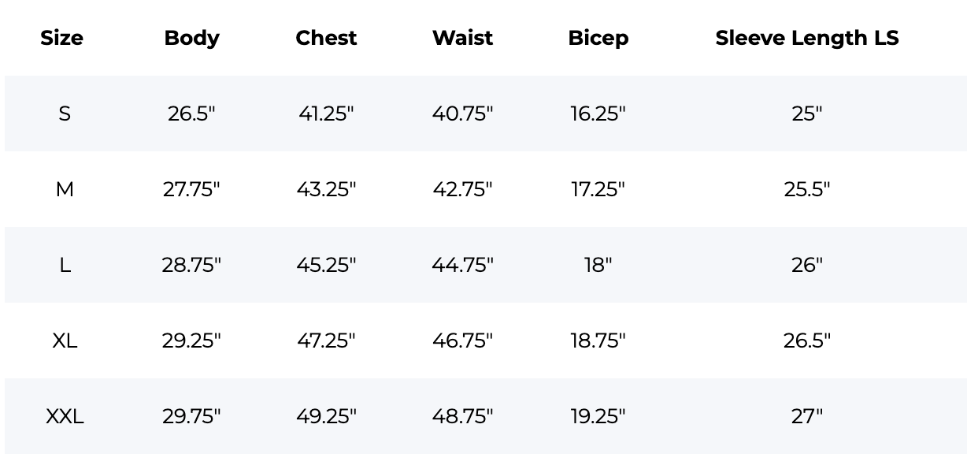This screenshot has height=454, width=967.
Task: Click the 25.5" sleeve length for M
Action: click(x=806, y=189)
